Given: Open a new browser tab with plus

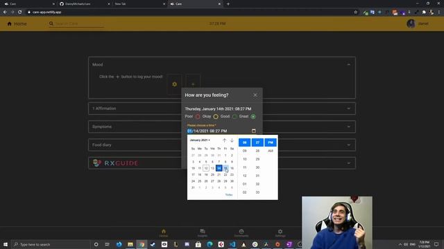Looking at the screenshot, I should click(228, 4).
